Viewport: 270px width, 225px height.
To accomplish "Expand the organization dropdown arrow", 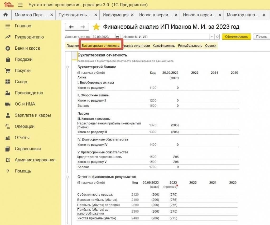I will coord(212,37).
